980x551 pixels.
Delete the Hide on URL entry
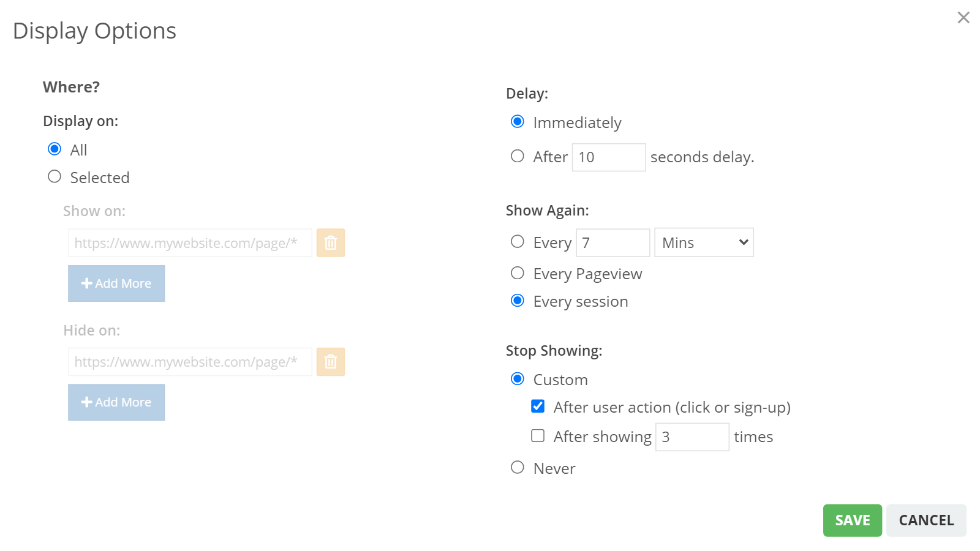tap(331, 362)
